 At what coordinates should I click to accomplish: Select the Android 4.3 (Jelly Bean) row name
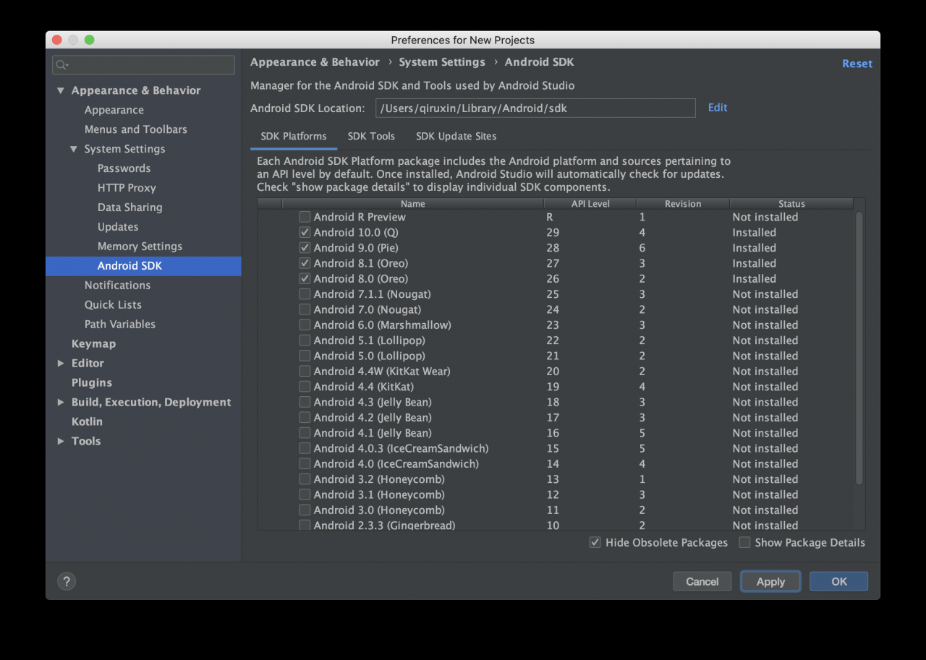pyautogui.click(x=373, y=403)
